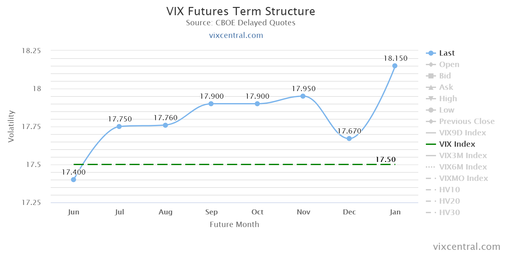Toggle the VIX6M Index legend entry
The height and width of the screenshot is (253, 507).
tap(463, 167)
